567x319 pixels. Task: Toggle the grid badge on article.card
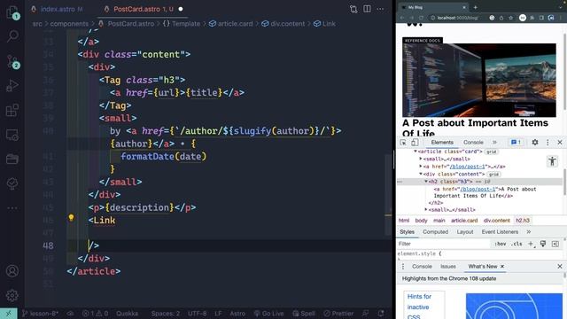(491, 152)
